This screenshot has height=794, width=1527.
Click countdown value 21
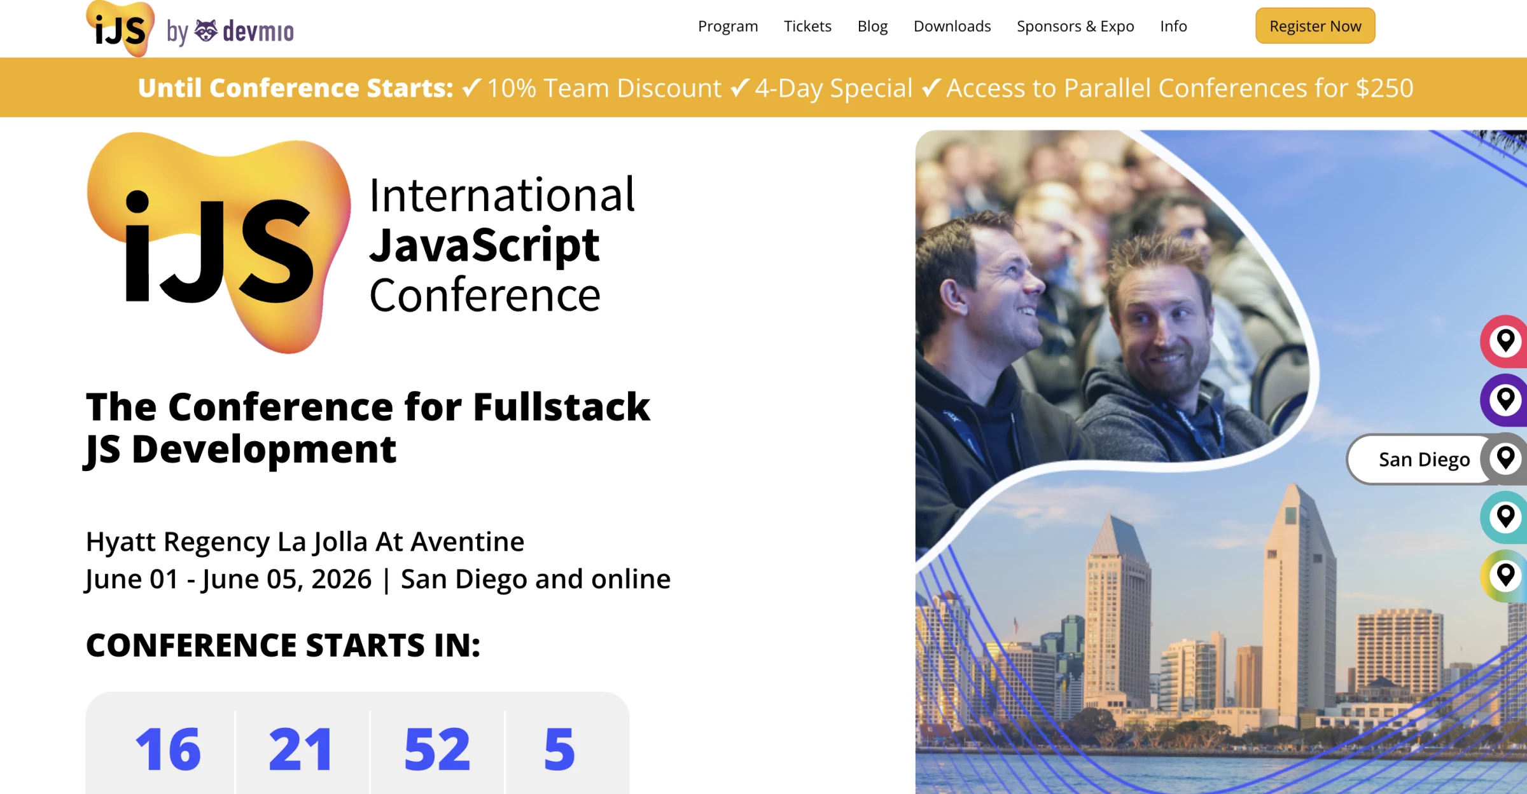pos(301,750)
